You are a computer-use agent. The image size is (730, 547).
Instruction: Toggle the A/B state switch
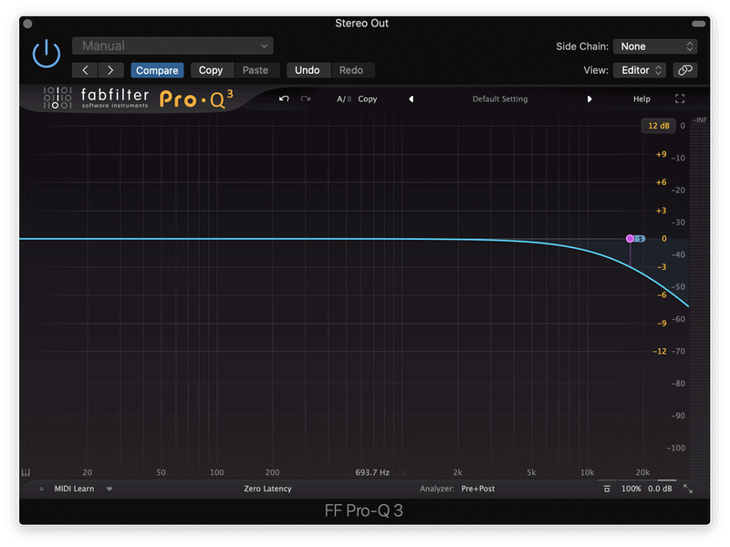(x=344, y=99)
